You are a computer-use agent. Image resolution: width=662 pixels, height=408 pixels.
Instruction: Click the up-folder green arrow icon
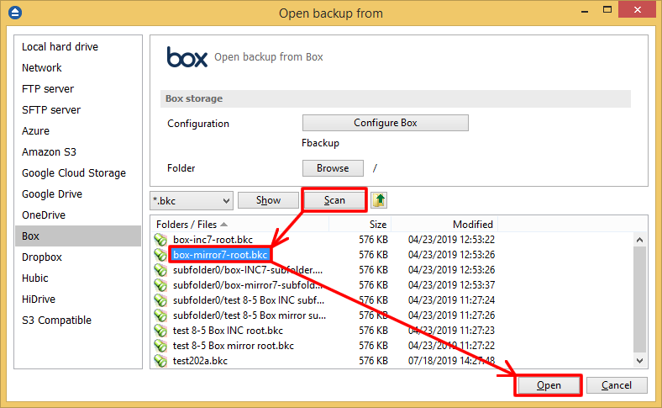379,200
